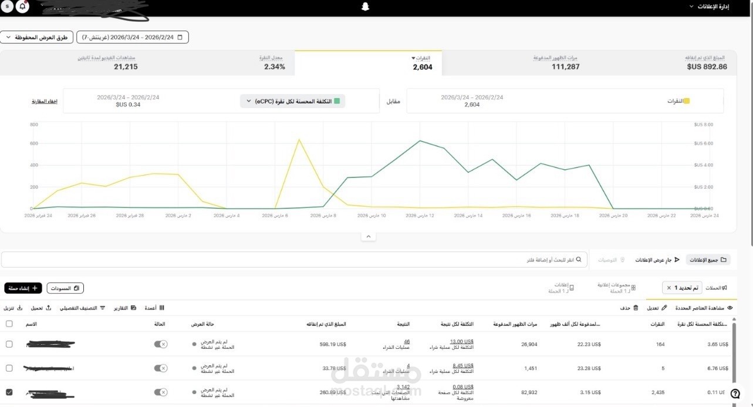
Task: Switch to the مجموعات إعلانية ad sets tab
Action: tap(616, 288)
